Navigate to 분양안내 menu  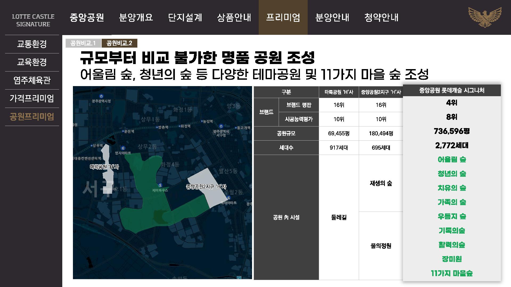(332, 17)
